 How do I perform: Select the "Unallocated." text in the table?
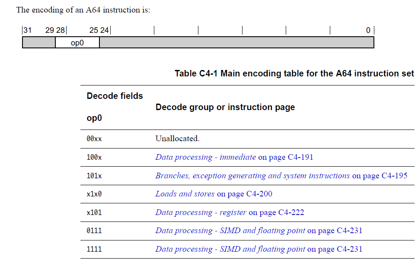point(177,139)
